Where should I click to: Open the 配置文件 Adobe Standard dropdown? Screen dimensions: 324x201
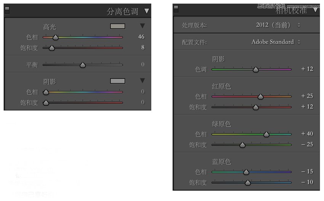(x=276, y=42)
